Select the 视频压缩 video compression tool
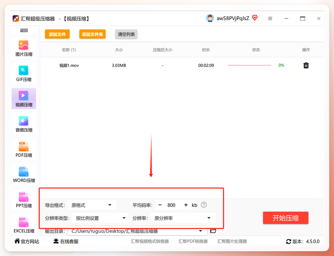Screen dimensions: 334x256 (x=24, y=98)
